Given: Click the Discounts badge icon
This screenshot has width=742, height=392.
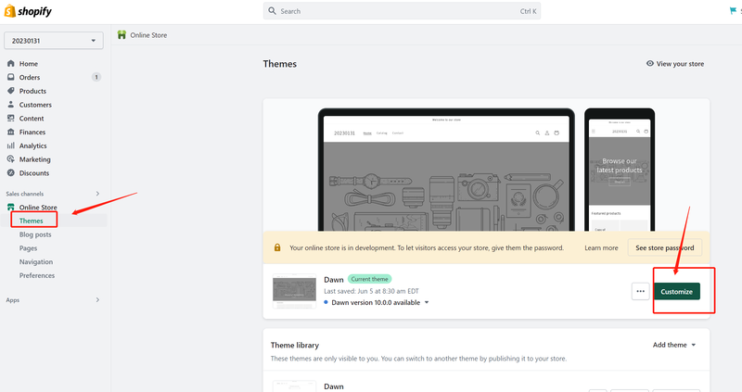Looking at the screenshot, I should tap(11, 173).
